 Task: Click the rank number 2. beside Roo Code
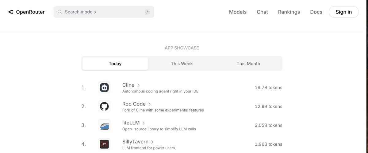83,106
